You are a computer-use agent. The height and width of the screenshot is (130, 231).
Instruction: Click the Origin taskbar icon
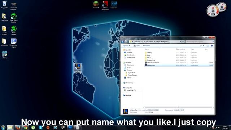tap(48, 127)
